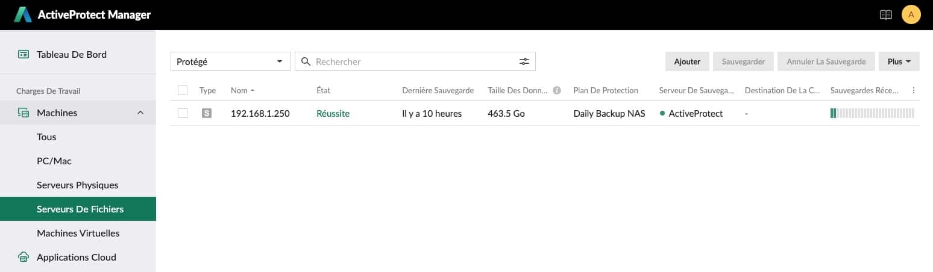Click the Réussite status link

point(333,113)
